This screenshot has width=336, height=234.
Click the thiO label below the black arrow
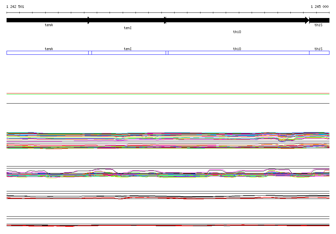click(237, 32)
